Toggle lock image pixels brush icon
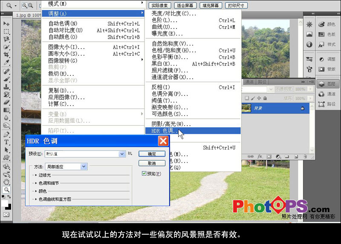 coord(253,98)
